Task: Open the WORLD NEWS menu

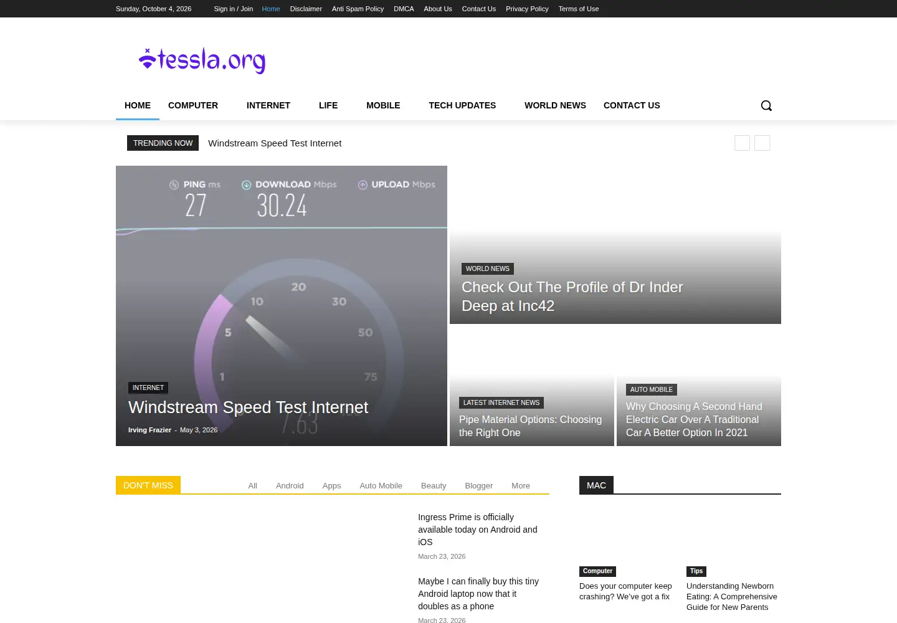Action: 555,105
